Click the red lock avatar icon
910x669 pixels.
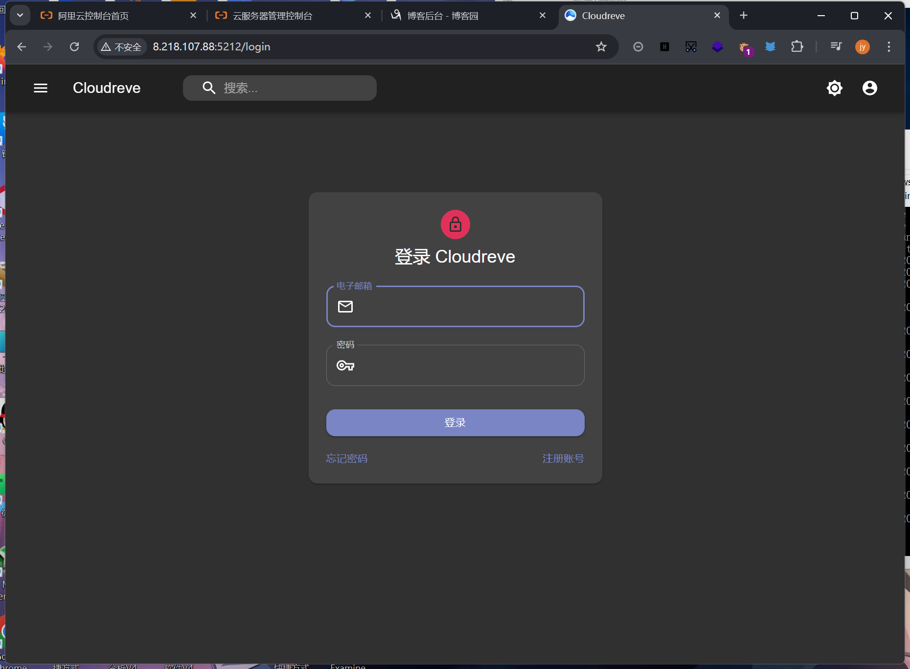(455, 224)
